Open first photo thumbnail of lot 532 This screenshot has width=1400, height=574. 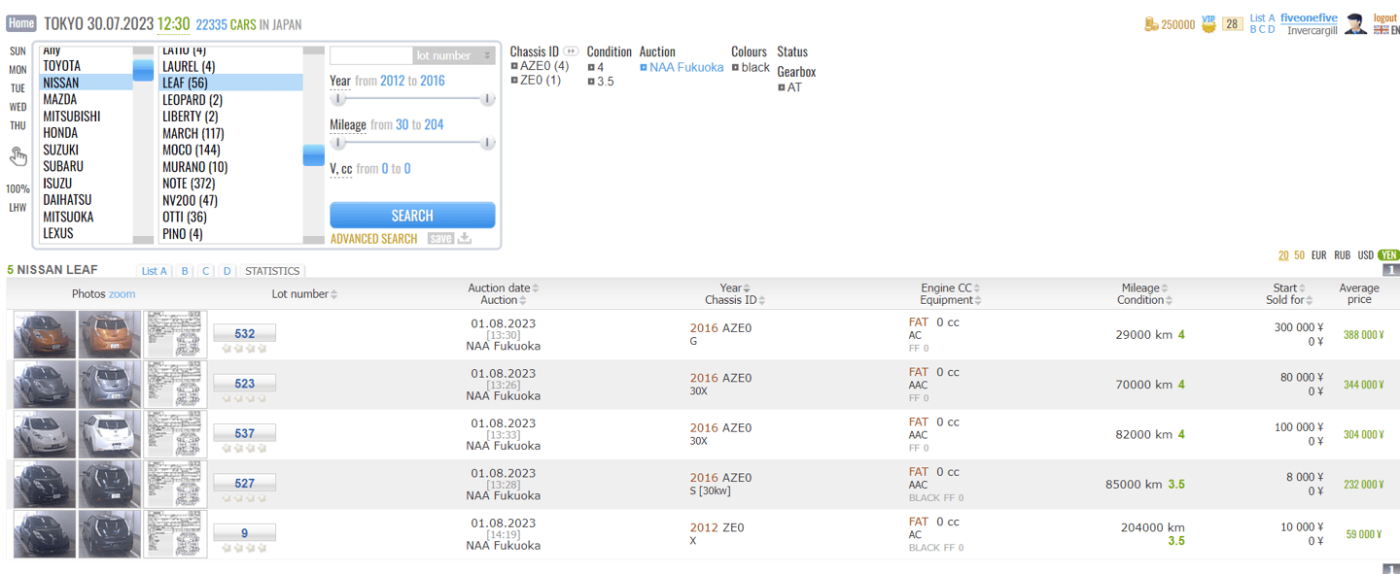(45, 335)
